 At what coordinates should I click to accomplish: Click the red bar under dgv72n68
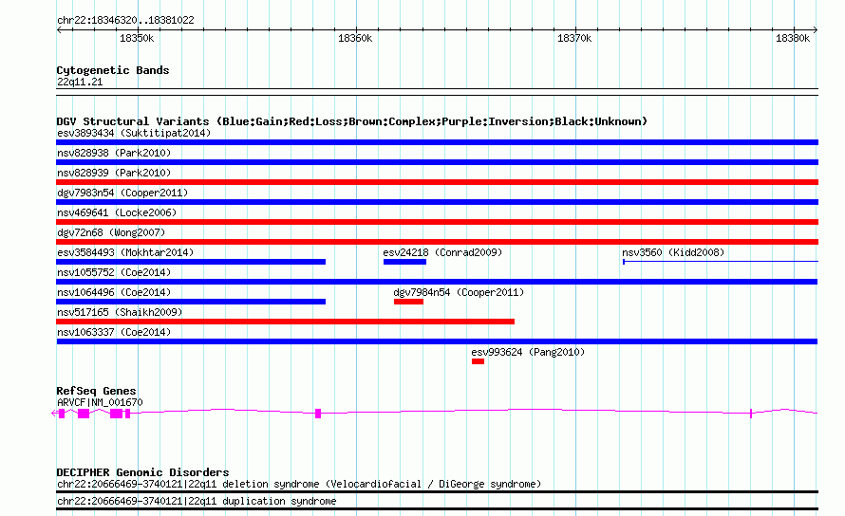[437, 242]
